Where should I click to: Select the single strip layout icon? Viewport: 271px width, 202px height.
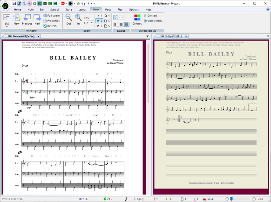click(121, 17)
